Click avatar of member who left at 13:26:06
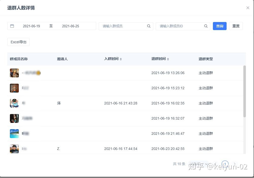254x178 pixels. (14, 73)
